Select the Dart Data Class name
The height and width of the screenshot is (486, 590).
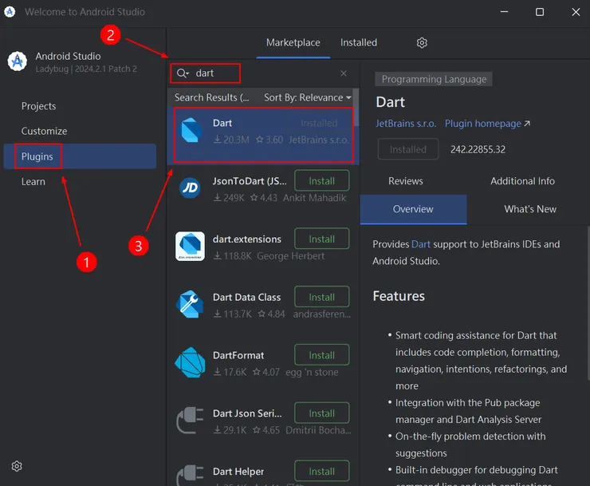[246, 297]
